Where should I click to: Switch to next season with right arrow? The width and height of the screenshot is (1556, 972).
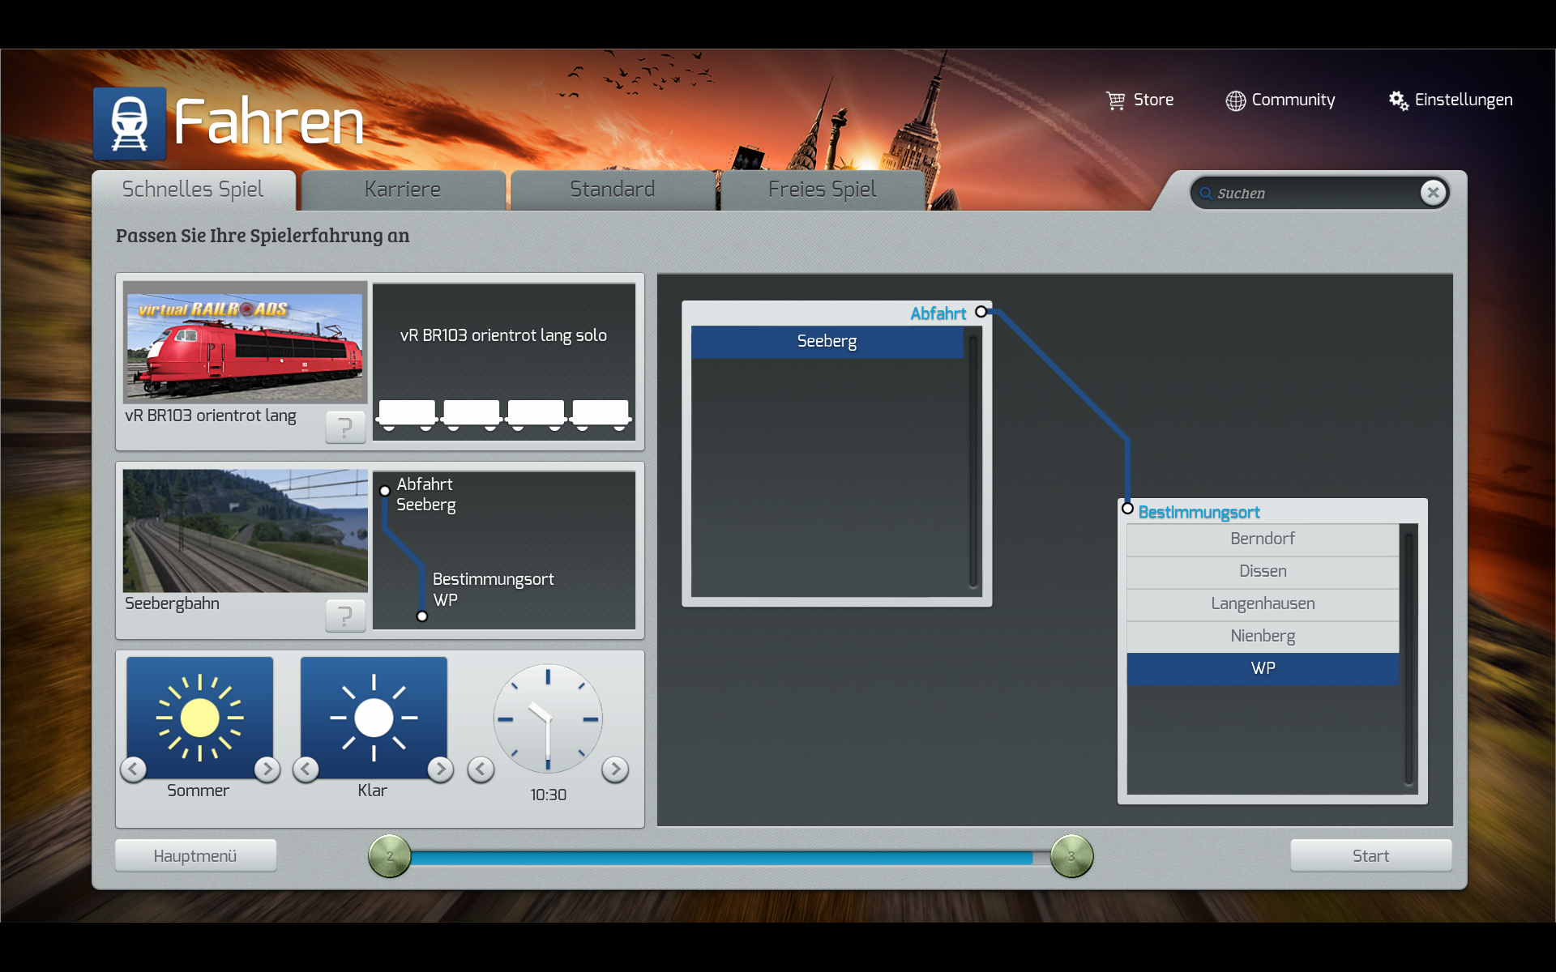click(x=267, y=769)
